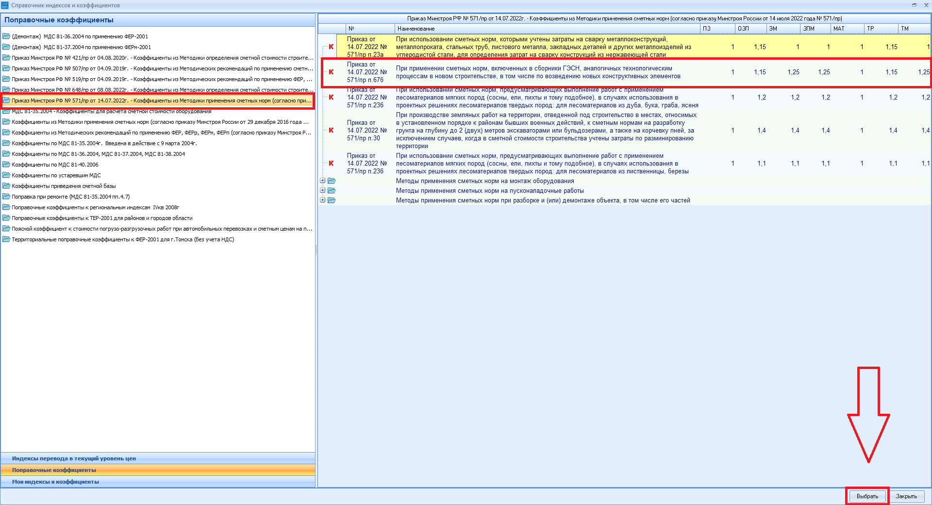Click folder icon of 'при разборке и демонтаже' group
This screenshot has height=505, width=932.
tap(332, 200)
